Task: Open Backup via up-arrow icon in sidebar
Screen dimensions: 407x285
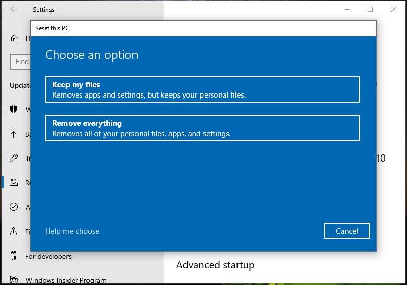Action: pyautogui.click(x=14, y=134)
